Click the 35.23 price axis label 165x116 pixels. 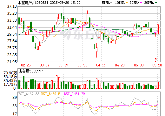point(12,13)
